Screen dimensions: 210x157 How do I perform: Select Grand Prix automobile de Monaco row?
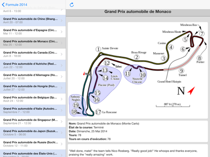tap(33, 43)
